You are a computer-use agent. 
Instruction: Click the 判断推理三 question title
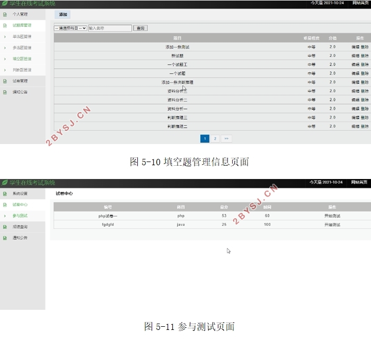tap(177, 118)
